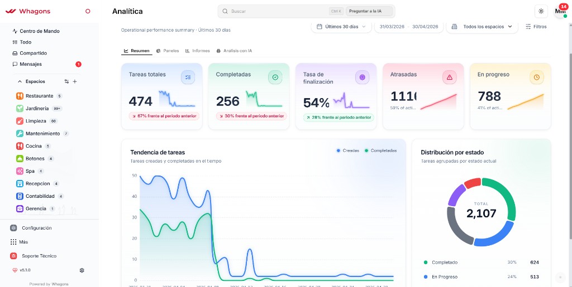Click the v5.1.0 version label
Viewport: 572px width, 287px height.
pyautogui.click(x=25, y=270)
